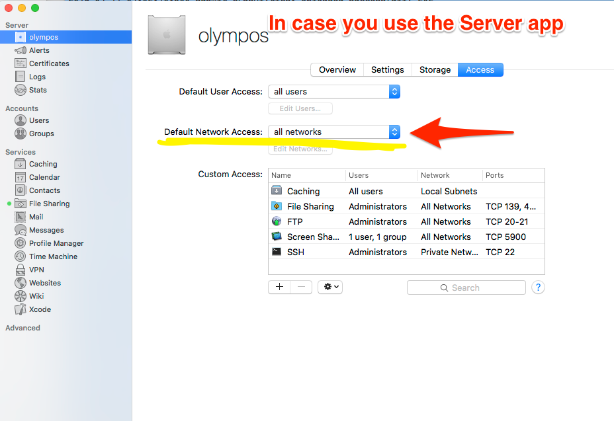Expand the Advanced sidebar section
This screenshot has height=421, width=614.
pos(22,328)
